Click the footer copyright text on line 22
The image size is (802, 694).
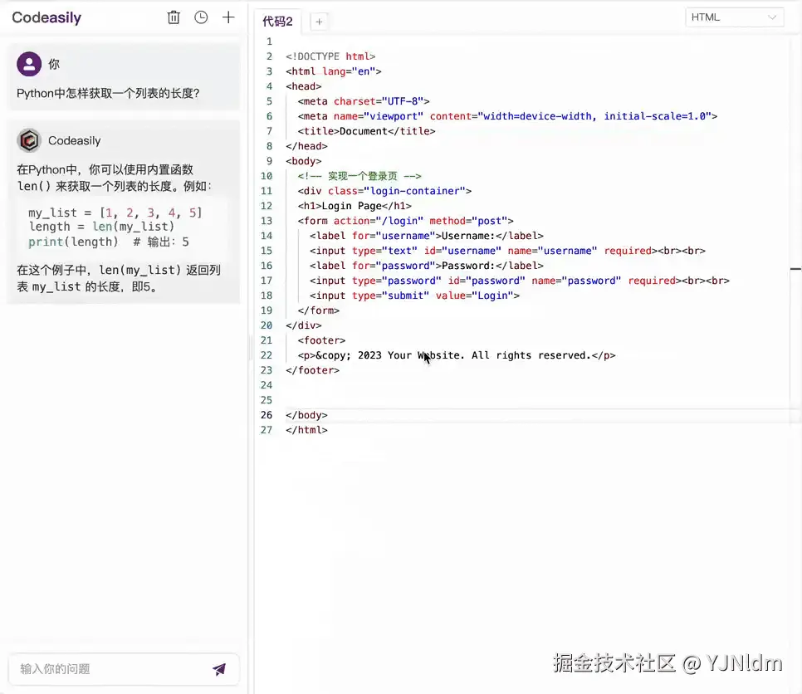pyautogui.click(x=455, y=355)
